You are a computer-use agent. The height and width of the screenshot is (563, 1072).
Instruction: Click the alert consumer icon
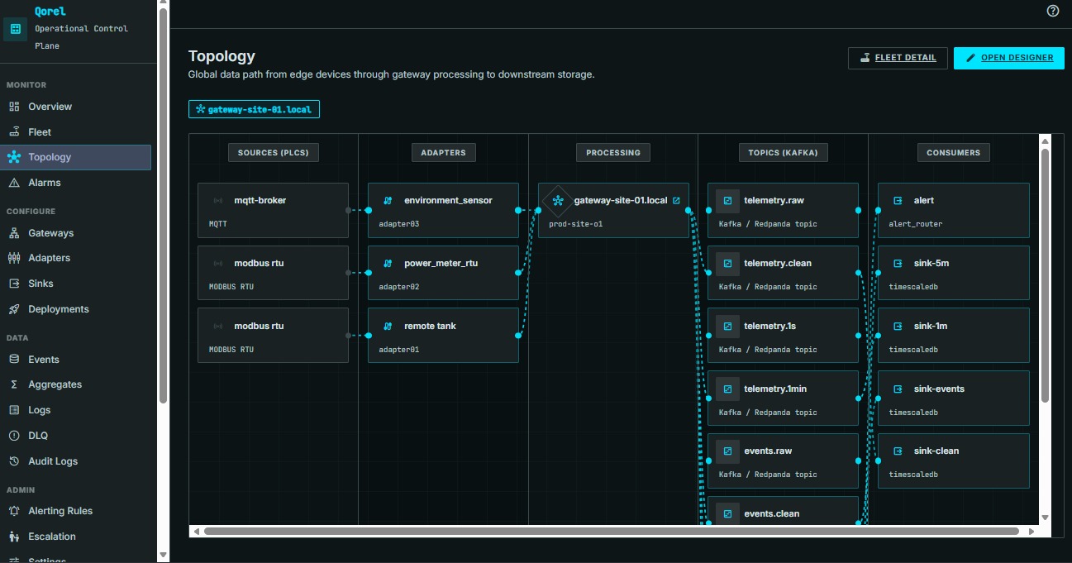pyautogui.click(x=898, y=201)
